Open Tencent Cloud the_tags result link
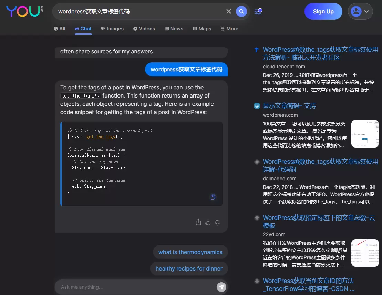 (x=320, y=53)
